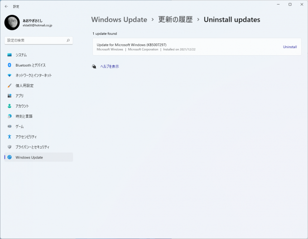Viewport: 308px width, 239px height.
Task: Click the Bluetooth icon in sidebar
Action: (x=10, y=65)
